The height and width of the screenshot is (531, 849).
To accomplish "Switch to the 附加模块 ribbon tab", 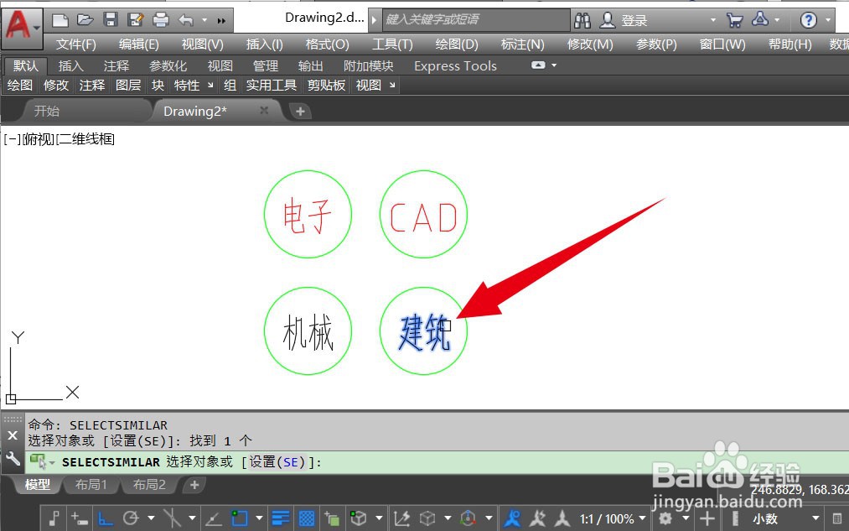I will (368, 66).
